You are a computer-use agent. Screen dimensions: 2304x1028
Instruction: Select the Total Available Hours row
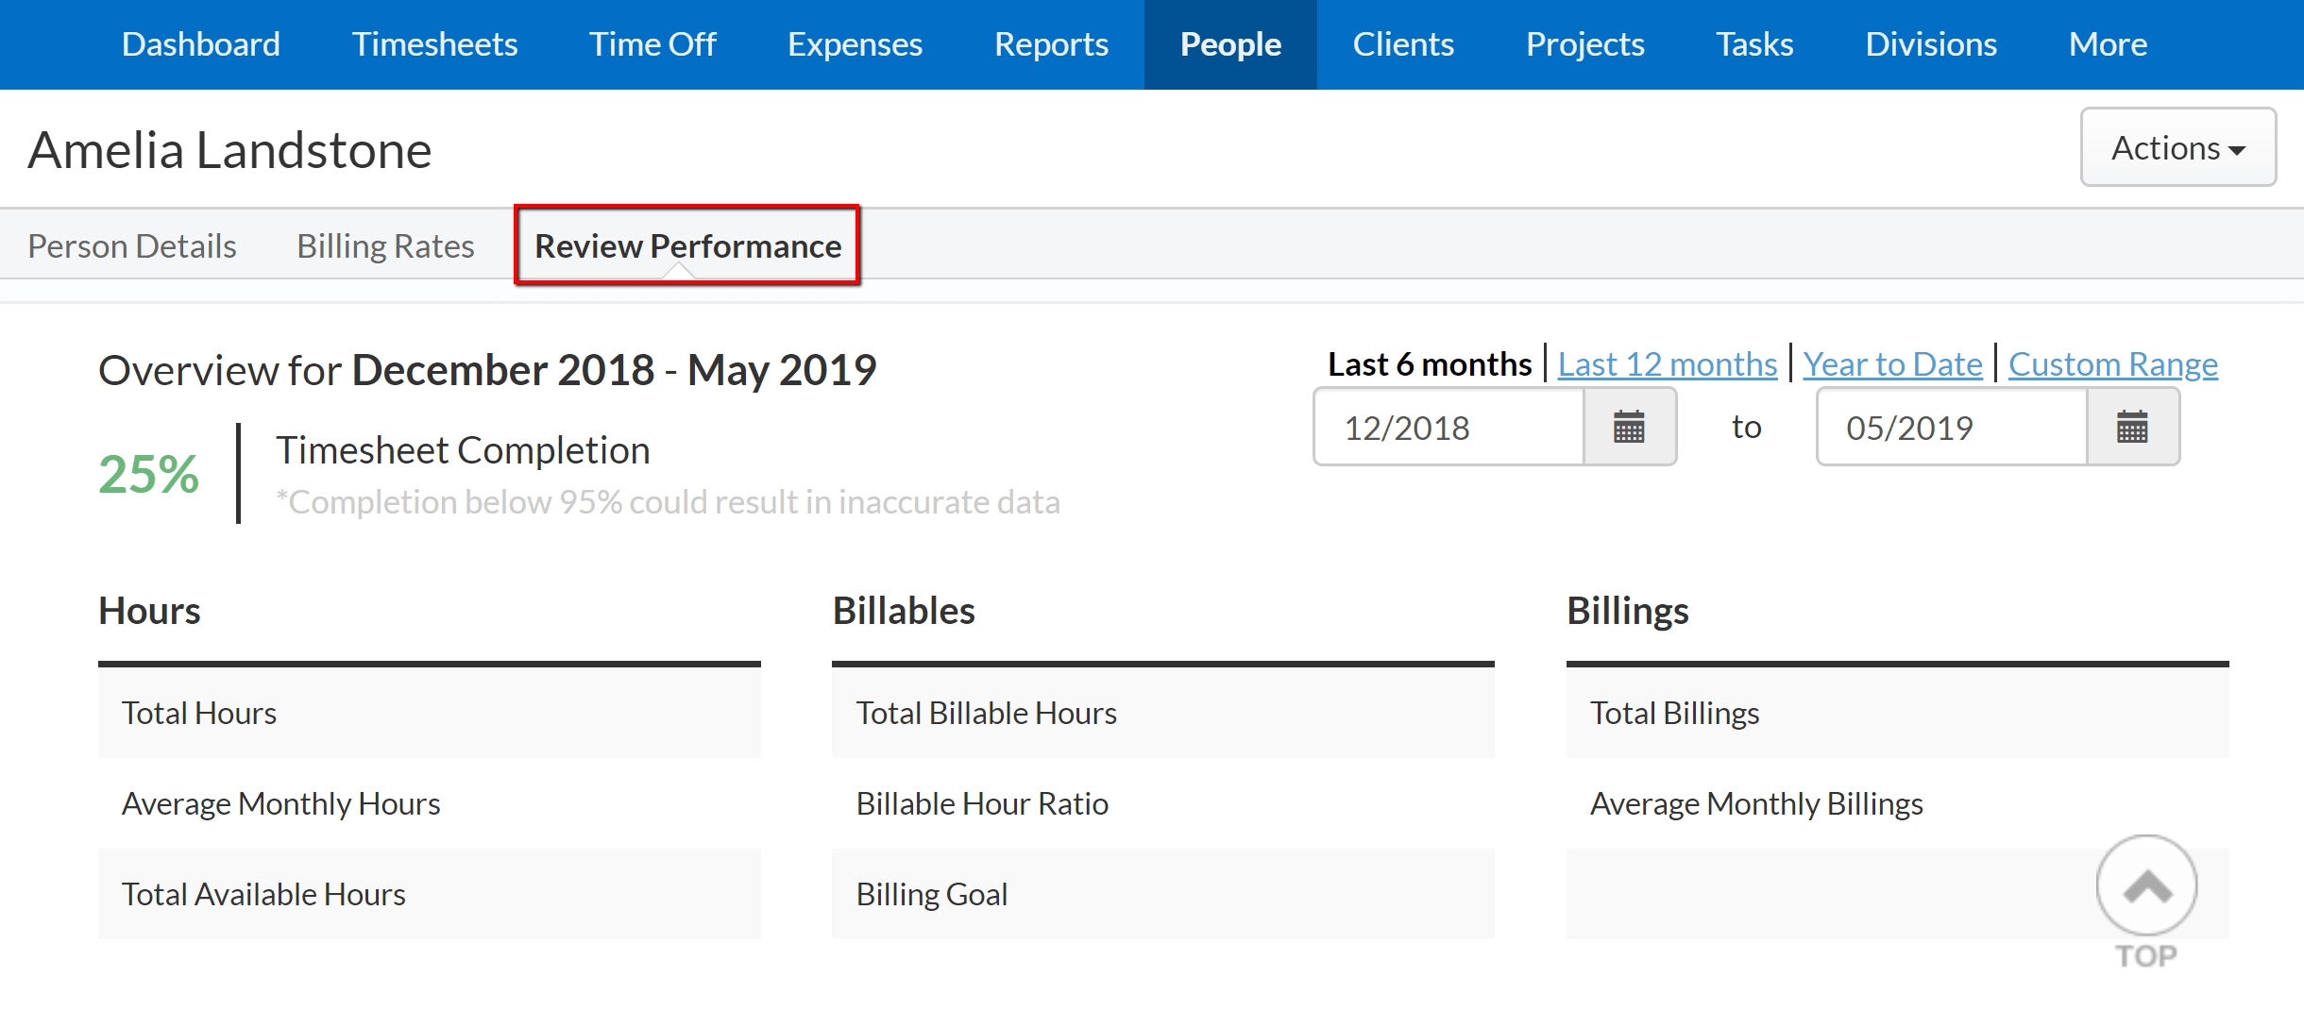430,894
